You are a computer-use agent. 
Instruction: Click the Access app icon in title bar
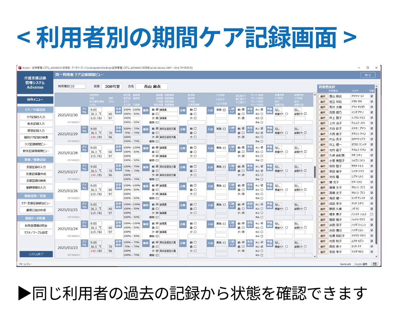(20, 68)
